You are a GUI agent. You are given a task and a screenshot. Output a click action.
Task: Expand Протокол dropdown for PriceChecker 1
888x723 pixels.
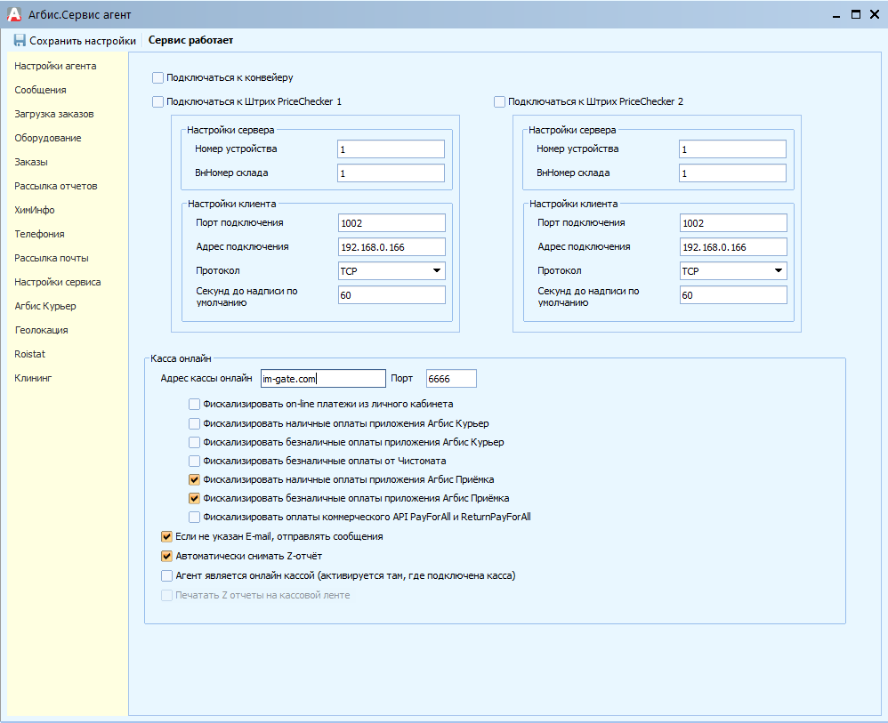point(437,270)
